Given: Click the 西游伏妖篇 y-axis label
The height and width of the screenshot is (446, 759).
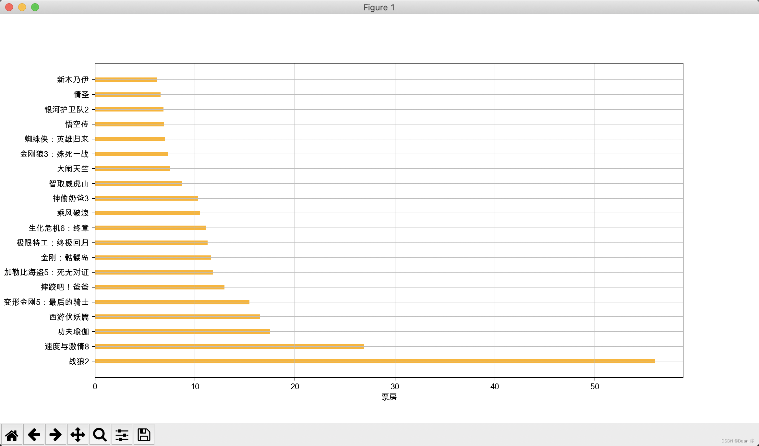Looking at the screenshot, I should point(69,317).
